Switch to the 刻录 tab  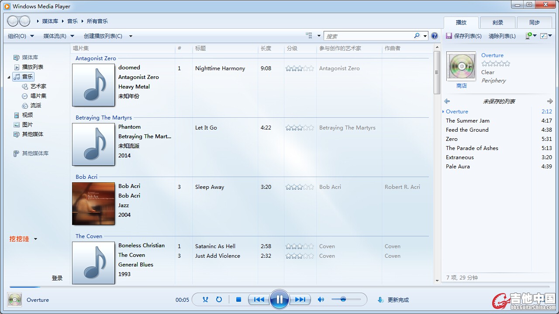[498, 23]
